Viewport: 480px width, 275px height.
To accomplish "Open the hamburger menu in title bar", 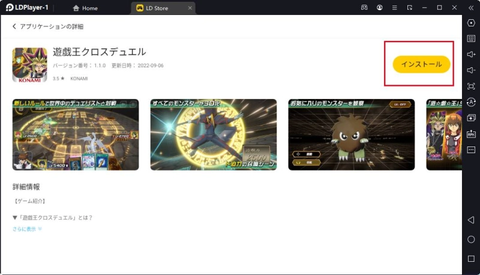I will coord(394,8).
